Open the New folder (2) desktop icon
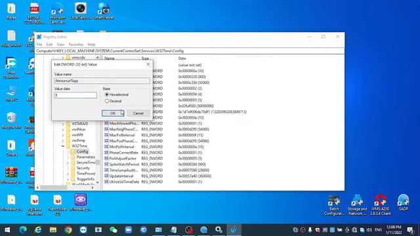The image size is (420, 236). pyautogui.click(x=57, y=205)
